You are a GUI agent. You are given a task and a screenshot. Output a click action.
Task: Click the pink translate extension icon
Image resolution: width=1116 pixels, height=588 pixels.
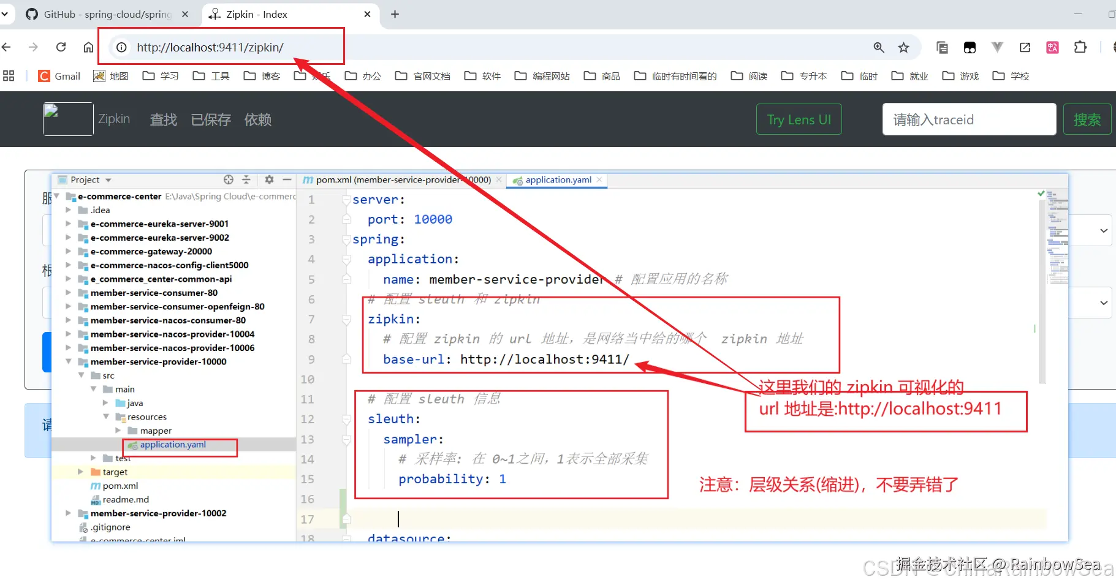click(x=1052, y=47)
